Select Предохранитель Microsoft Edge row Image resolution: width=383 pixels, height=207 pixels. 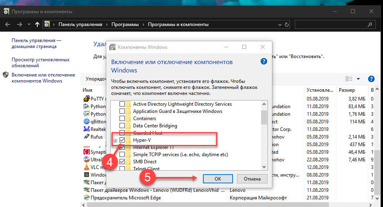[126, 198]
